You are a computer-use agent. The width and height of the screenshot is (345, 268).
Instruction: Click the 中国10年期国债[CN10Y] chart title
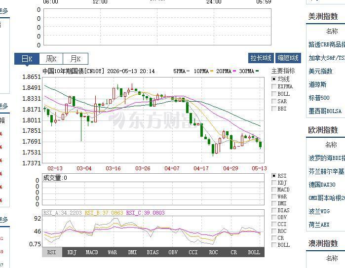coord(73,71)
